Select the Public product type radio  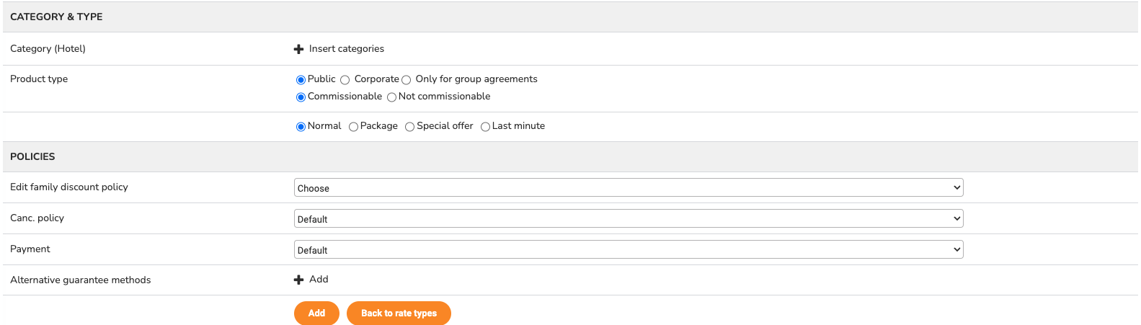301,80
